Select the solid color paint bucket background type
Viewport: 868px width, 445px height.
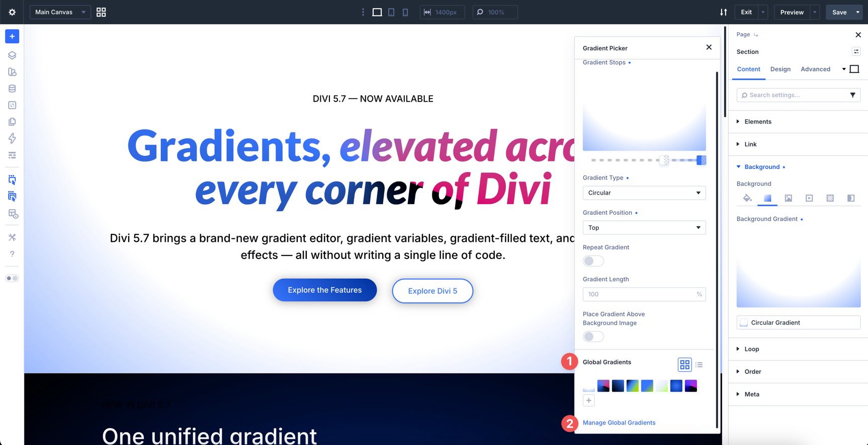(x=747, y=198)
